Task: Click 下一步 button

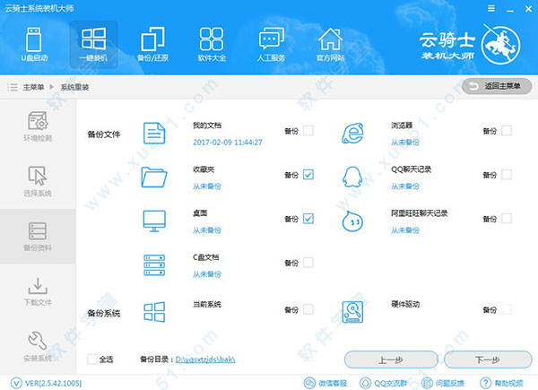Action: tap(488, 360)
